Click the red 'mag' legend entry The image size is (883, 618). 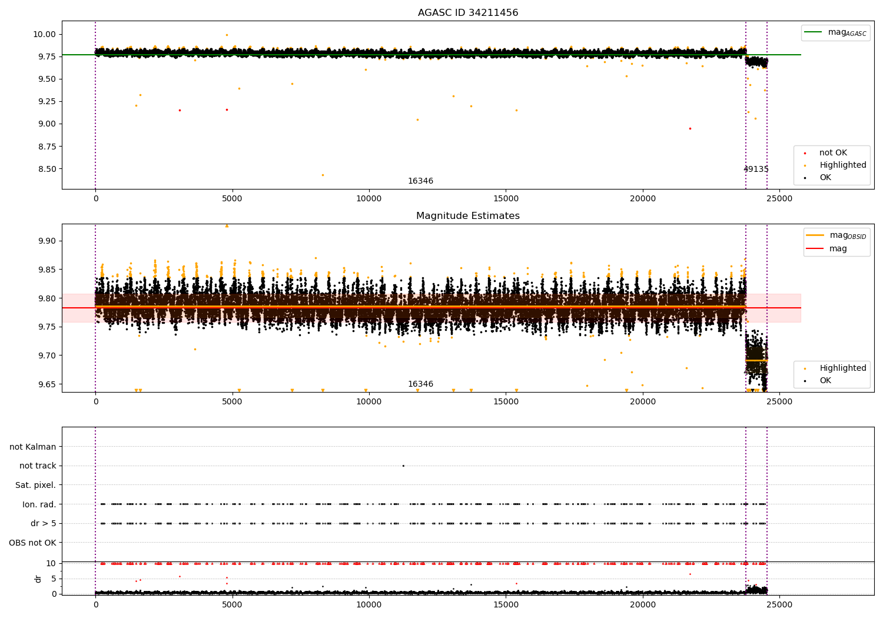pos(838,249)
